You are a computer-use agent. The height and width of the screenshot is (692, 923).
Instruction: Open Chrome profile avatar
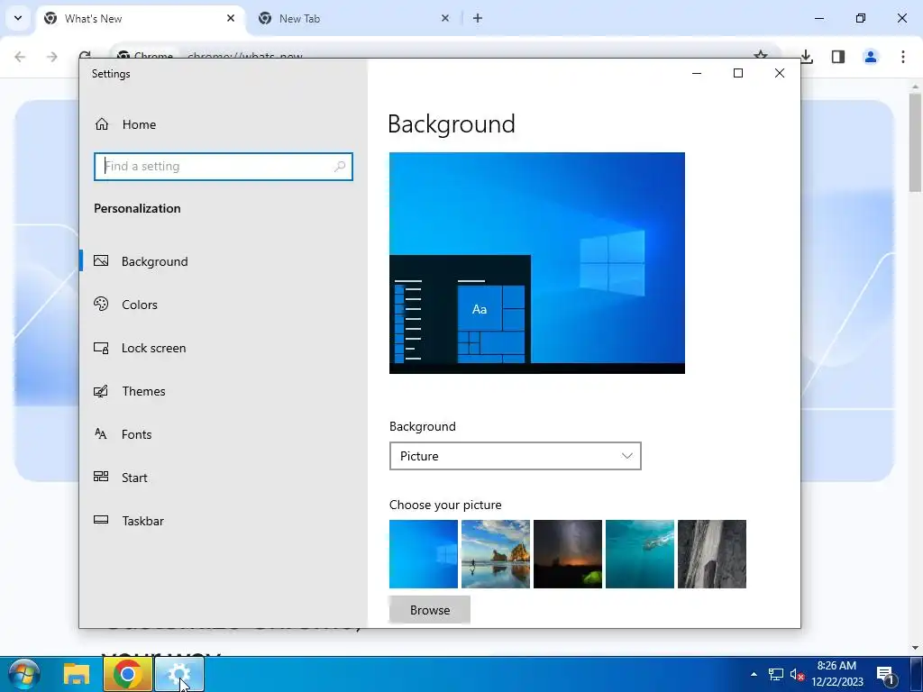[x=871, y=57]
